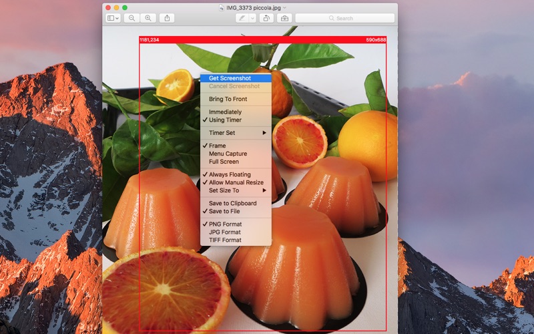
Task: Click the yellow minimize window button
Action: [x=116, y=7]
